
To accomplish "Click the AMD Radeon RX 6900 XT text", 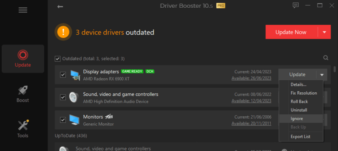I will point(106,79).
